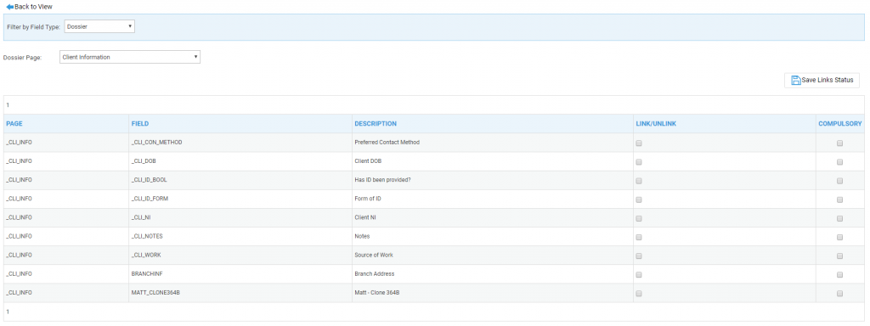
Task: Select page 1 in the bottom pager
Action: point(8,312)
